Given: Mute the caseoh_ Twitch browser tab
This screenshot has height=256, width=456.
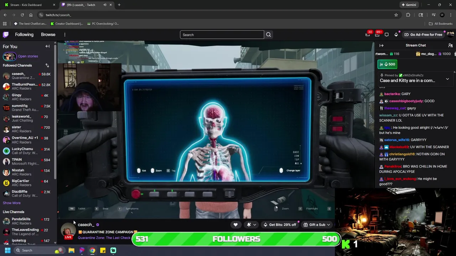Looking at the screenshot, I should pos(105,5).
